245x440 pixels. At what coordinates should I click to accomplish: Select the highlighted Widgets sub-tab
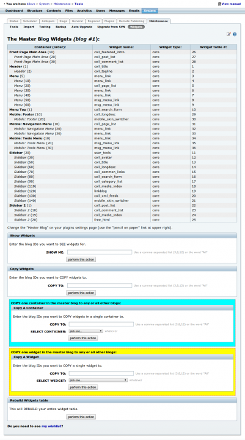(x=136, y=27)
